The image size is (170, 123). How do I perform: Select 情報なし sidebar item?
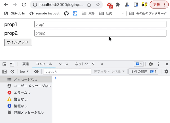26,106
